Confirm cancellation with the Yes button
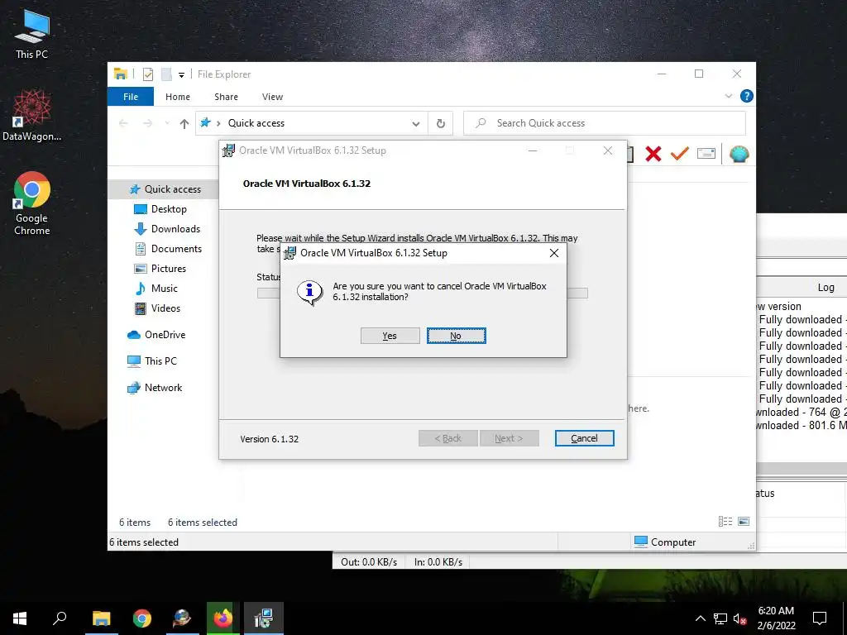The width and height of the screenshot is (847, 635). (x=390, y=336)
